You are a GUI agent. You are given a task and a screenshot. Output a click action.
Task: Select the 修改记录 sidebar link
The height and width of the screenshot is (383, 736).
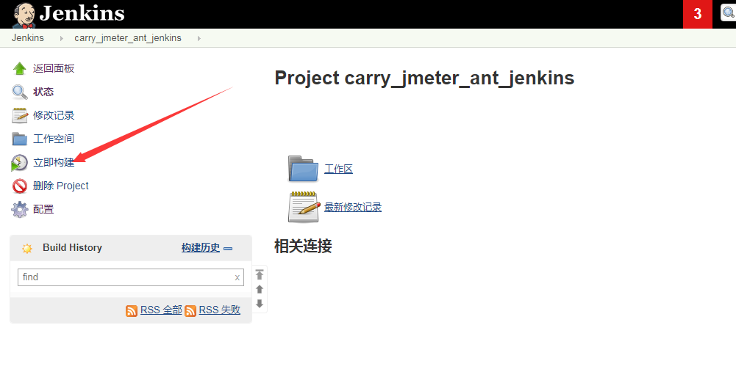tap(54, 115)
